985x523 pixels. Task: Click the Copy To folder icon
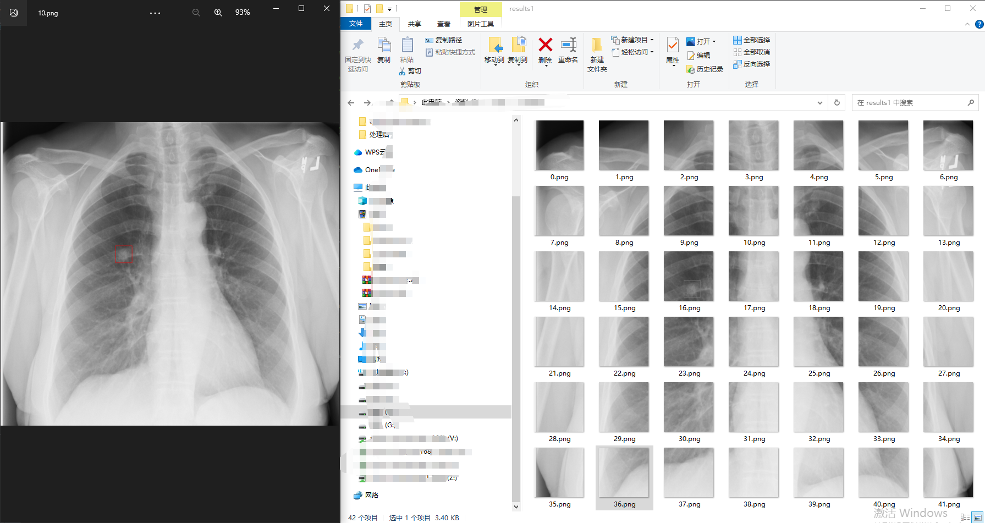point(518,45)
